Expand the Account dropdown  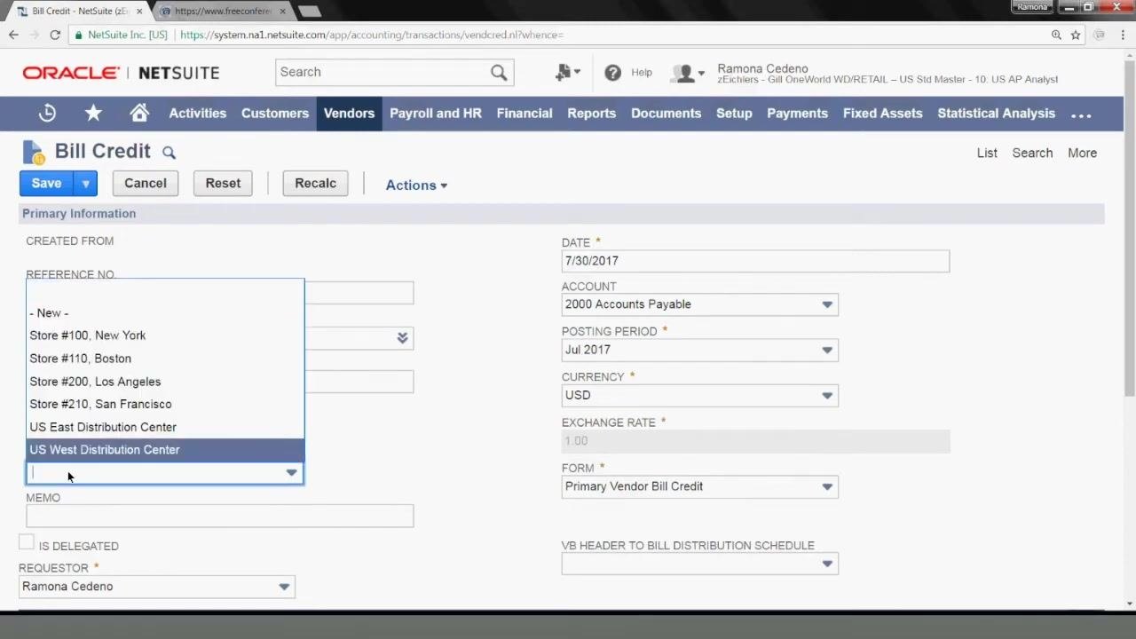pos(827,304)
